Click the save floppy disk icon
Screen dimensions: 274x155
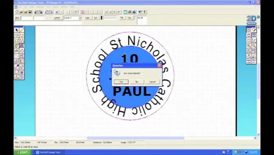point(30,12)
